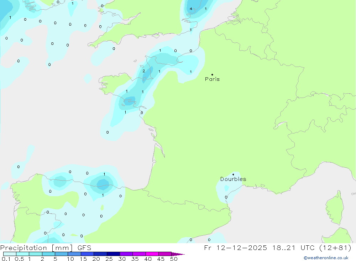Click the 'GFS' model label

pos(84,247)
